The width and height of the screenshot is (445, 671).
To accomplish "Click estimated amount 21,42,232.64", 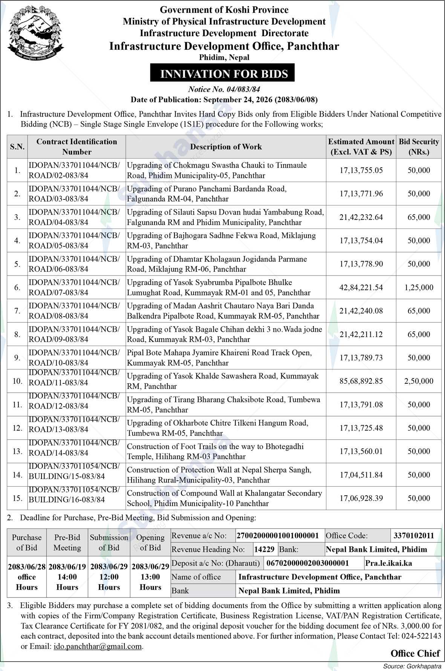I will click(x=361, y=217).
